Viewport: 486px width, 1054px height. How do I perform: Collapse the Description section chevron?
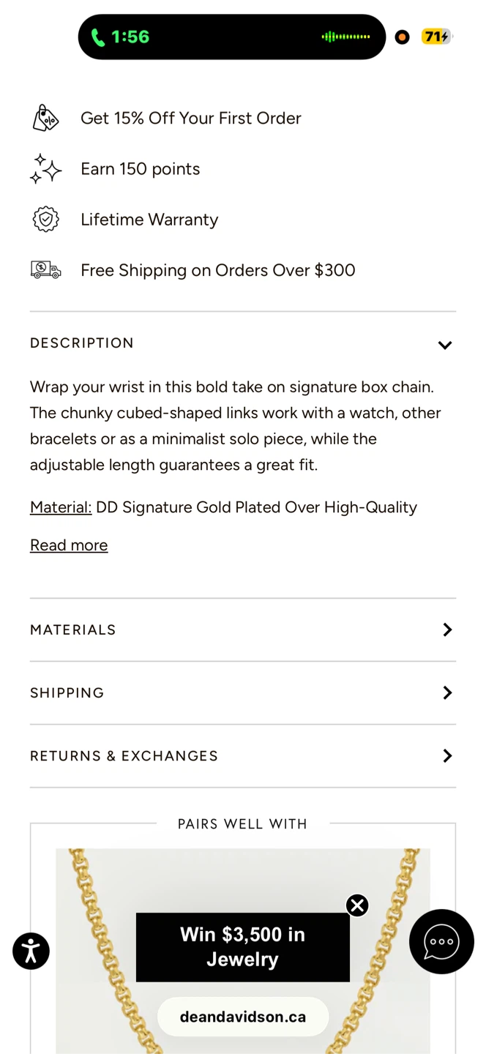(x=445, y=345)
